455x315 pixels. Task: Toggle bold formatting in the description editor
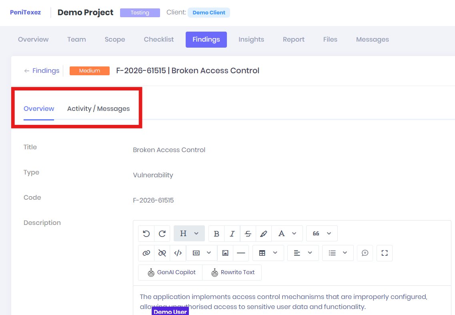coord(216,233)
